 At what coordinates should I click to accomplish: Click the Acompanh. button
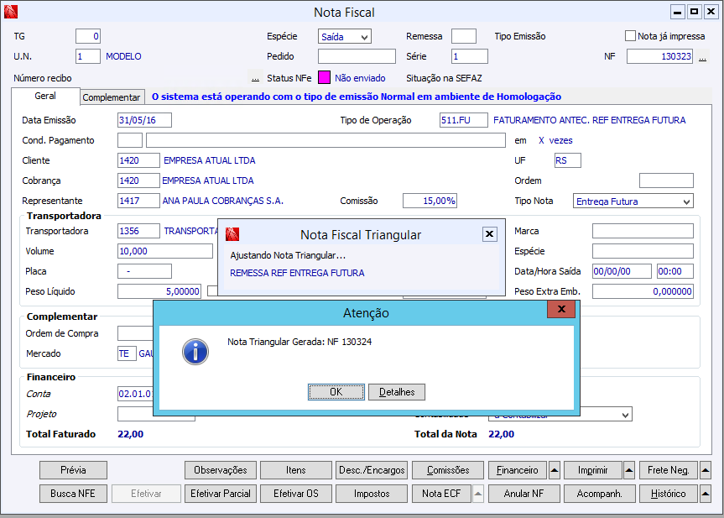pos(599,494)
